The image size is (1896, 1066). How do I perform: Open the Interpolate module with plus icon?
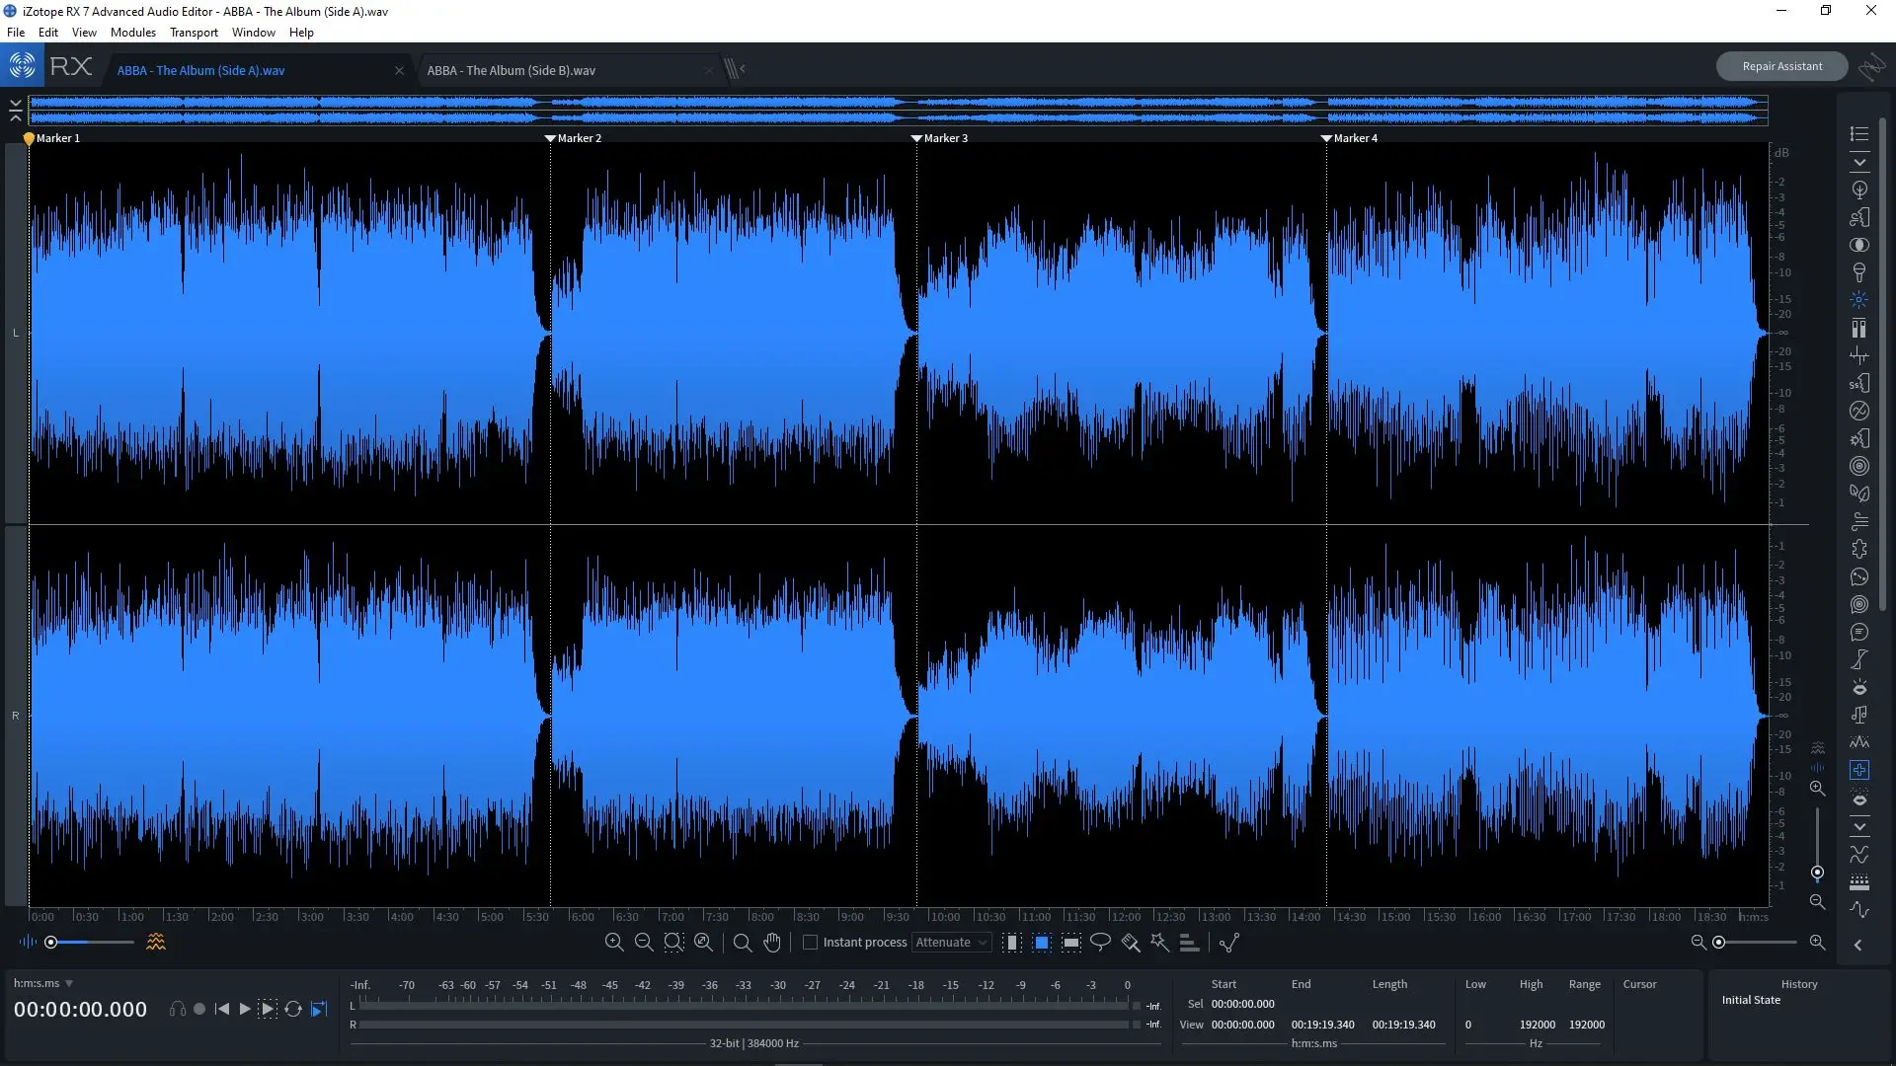1859,770
